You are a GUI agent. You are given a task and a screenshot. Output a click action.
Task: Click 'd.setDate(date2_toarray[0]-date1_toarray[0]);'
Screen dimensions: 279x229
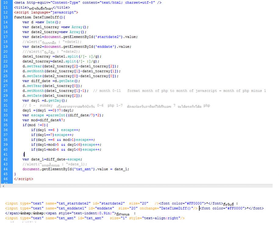click(x=70, y=76)
